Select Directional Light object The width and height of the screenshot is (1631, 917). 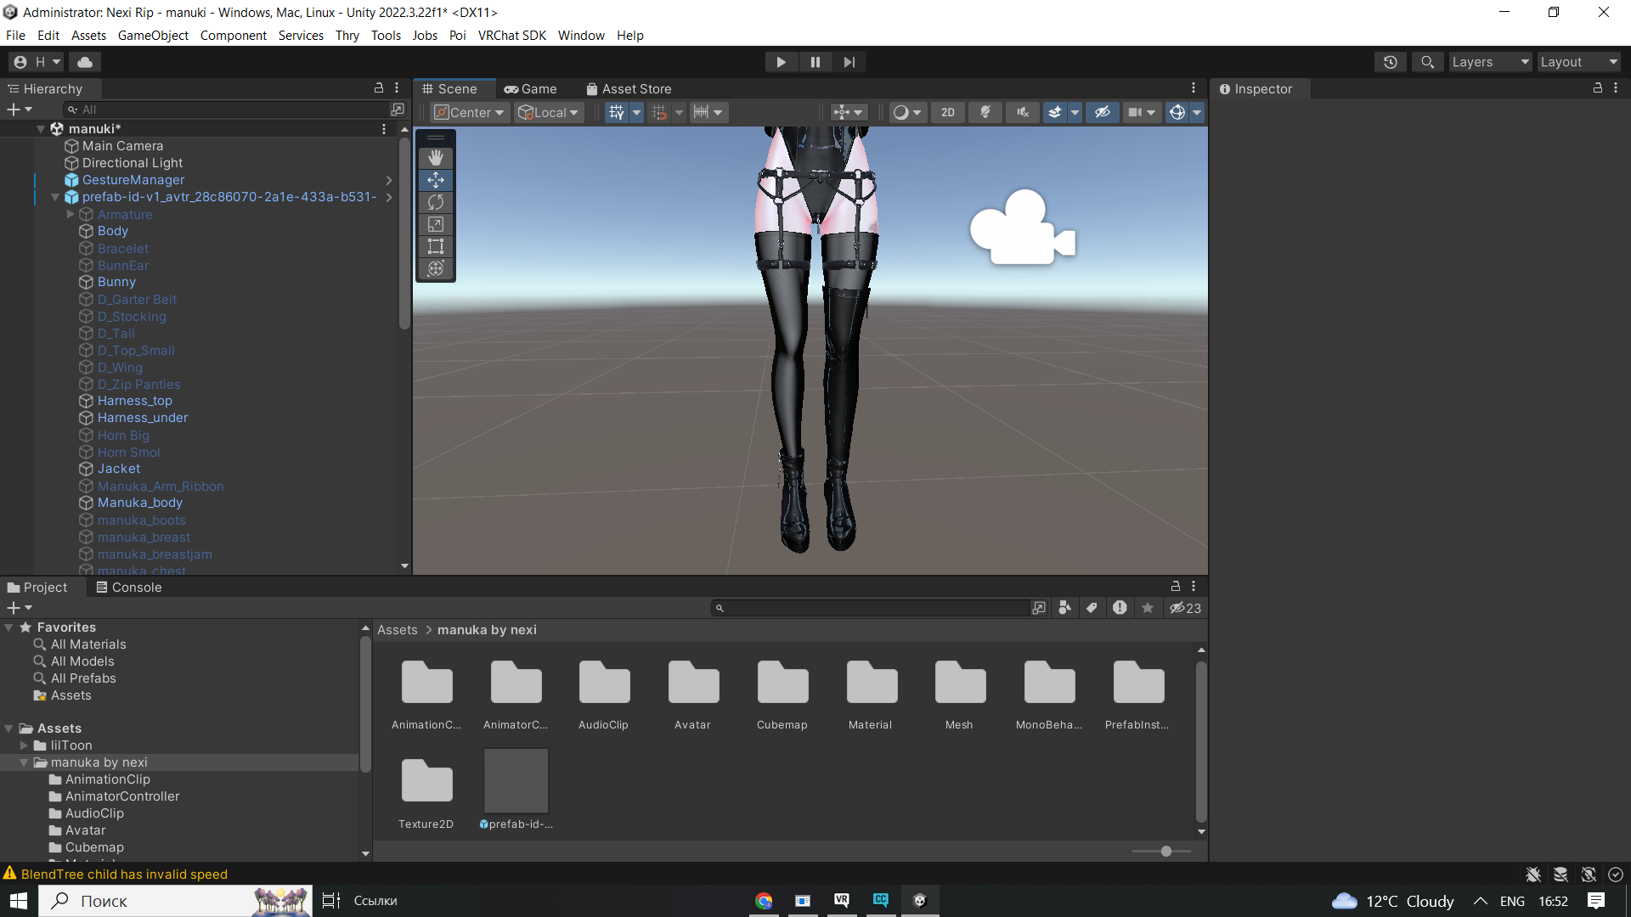point(133,163)
